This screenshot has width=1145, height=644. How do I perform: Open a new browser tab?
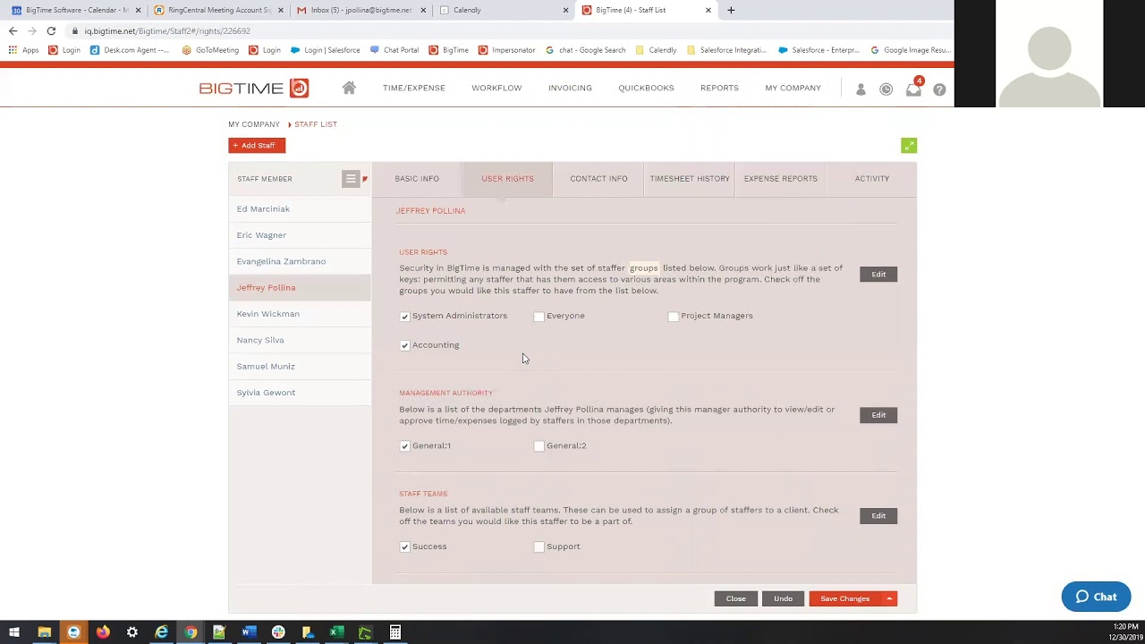(x=731, y=10)
